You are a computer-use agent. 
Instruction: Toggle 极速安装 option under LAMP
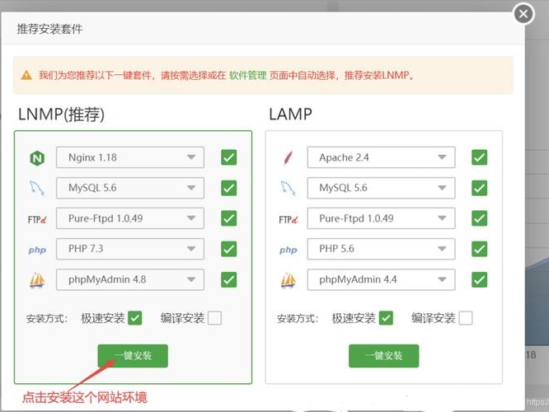[386, 318]
